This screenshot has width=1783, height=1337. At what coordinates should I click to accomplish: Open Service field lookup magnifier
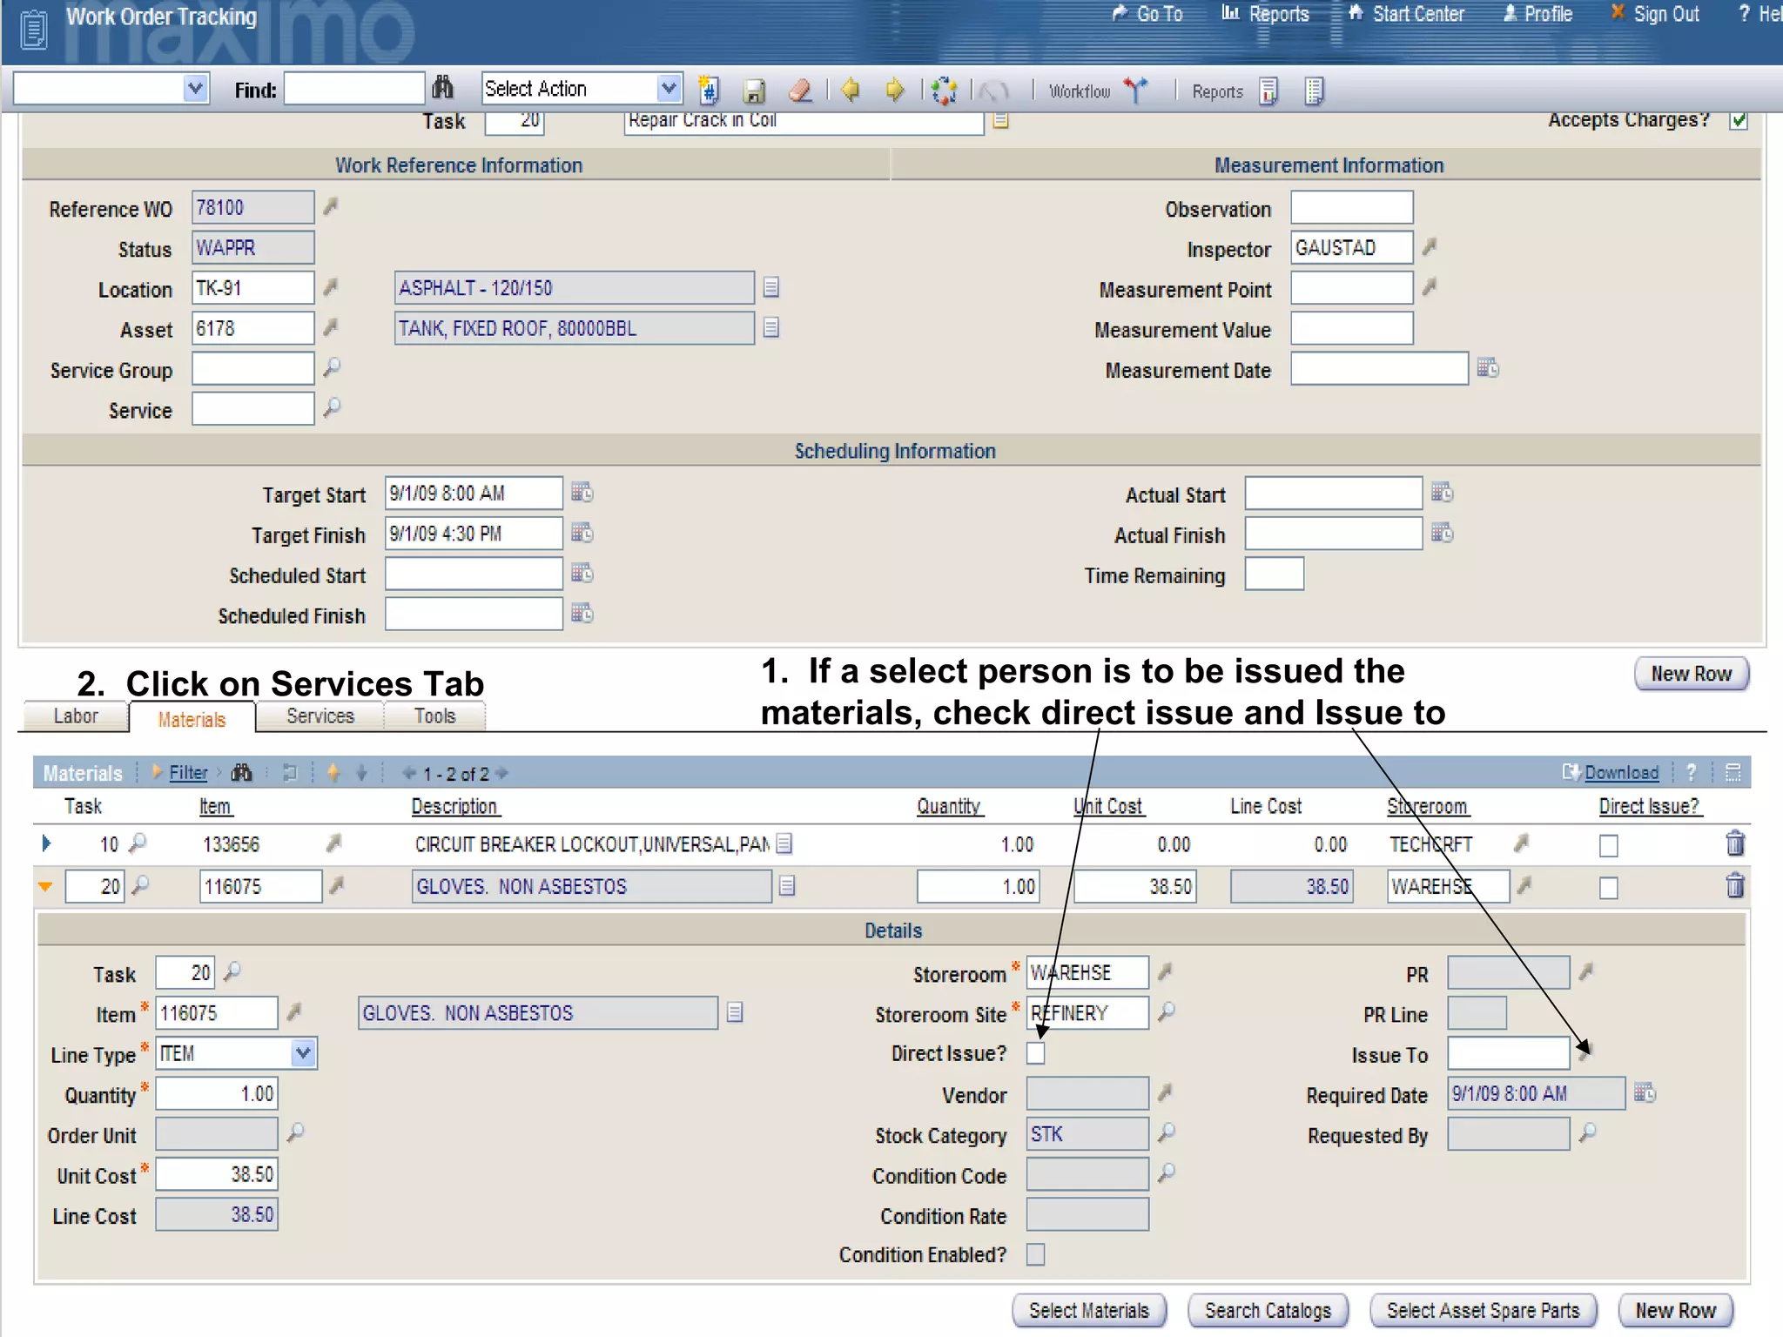[332, 408]
